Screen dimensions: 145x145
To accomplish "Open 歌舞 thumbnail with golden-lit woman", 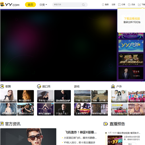I will pyautogui.click(x=25, y=96).
